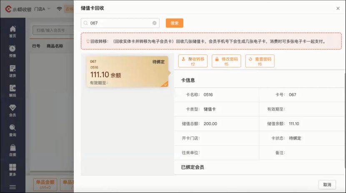Screen dimensions: 346x193
Task: Open 首页 home in sidebar
Action: pos(13,31)
